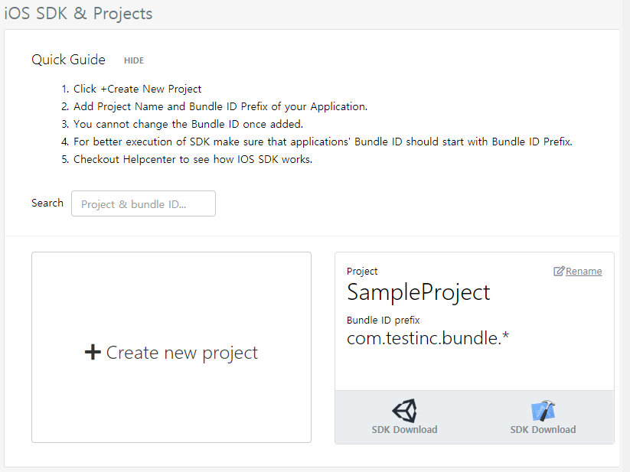Select the SampleProject title

[x=418, y=292]
